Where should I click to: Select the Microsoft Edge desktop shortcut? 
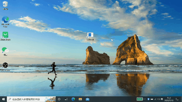(x=5, y=22)
